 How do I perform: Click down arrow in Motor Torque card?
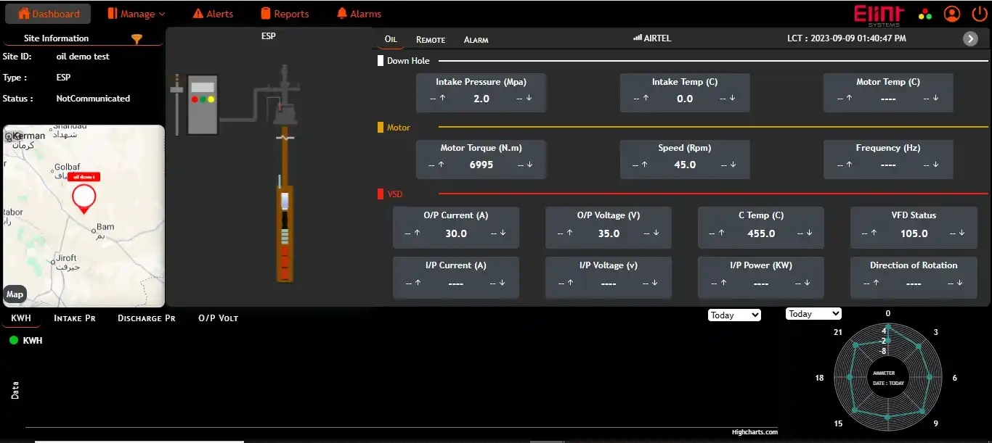[x=529, y=165]
